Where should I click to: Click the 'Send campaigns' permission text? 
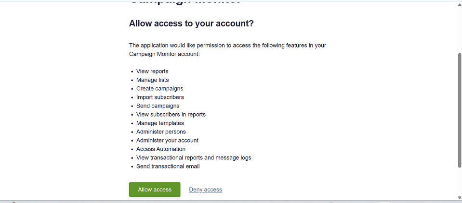coord(158,106)
